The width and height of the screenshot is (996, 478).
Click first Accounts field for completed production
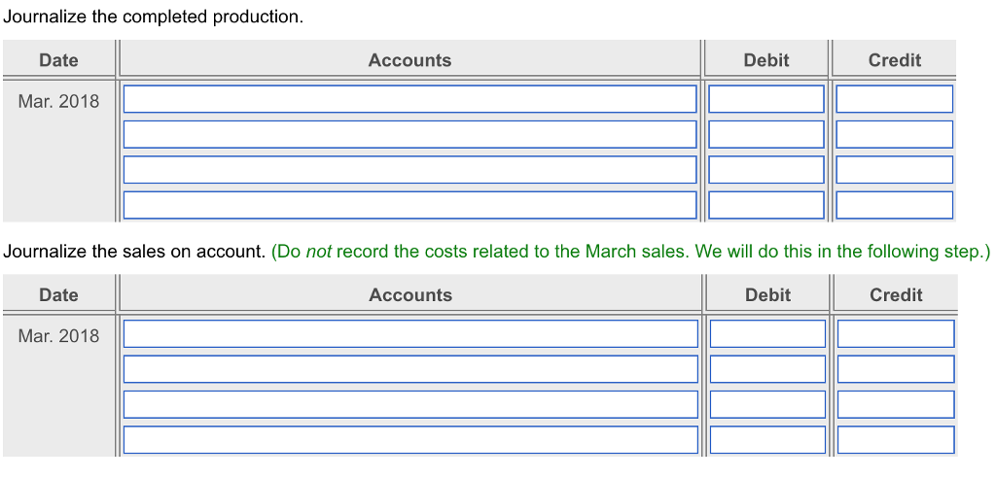[x=409, y=99]
